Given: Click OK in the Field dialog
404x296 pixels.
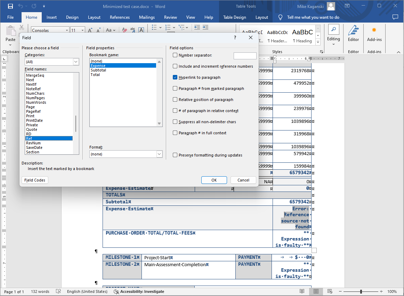Looking at the screenshot, I should (214, 180).
